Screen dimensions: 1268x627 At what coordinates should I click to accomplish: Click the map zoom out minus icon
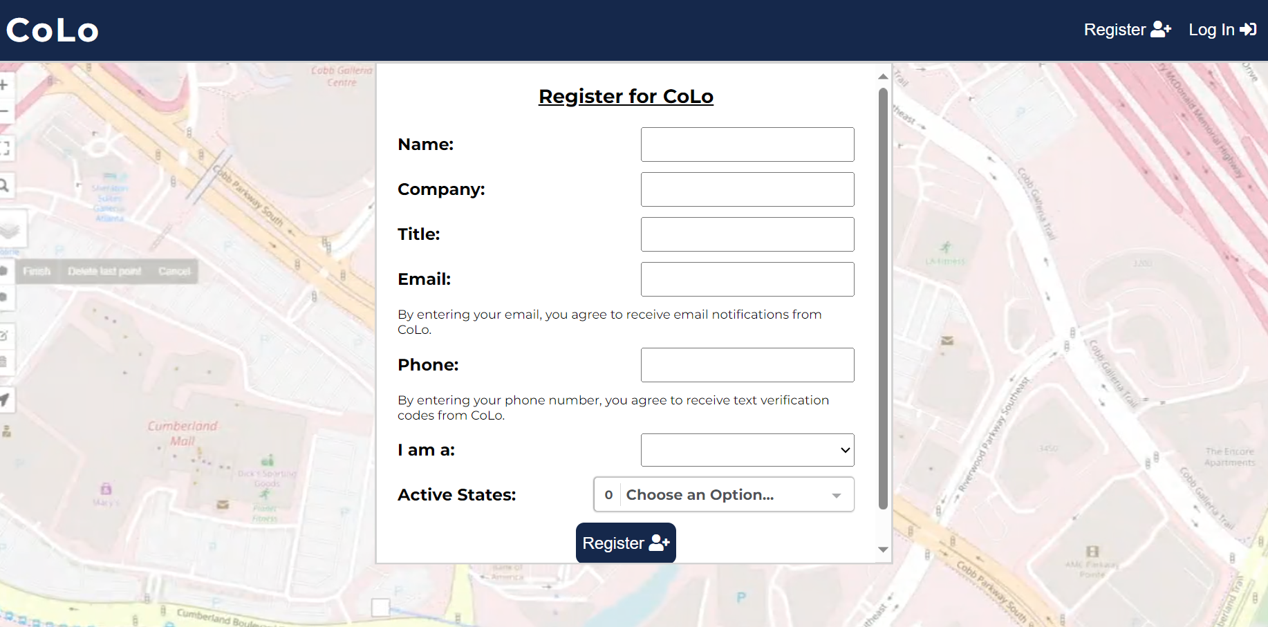4,111
